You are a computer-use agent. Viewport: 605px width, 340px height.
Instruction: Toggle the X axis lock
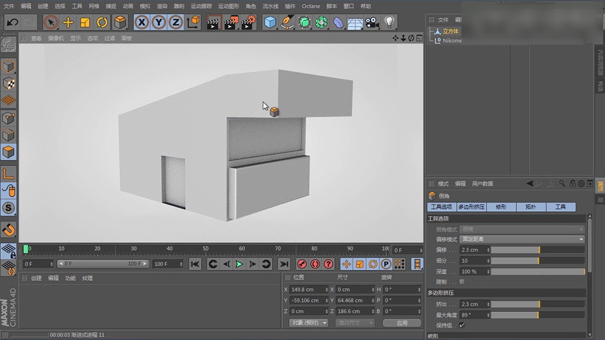(142, 23)
